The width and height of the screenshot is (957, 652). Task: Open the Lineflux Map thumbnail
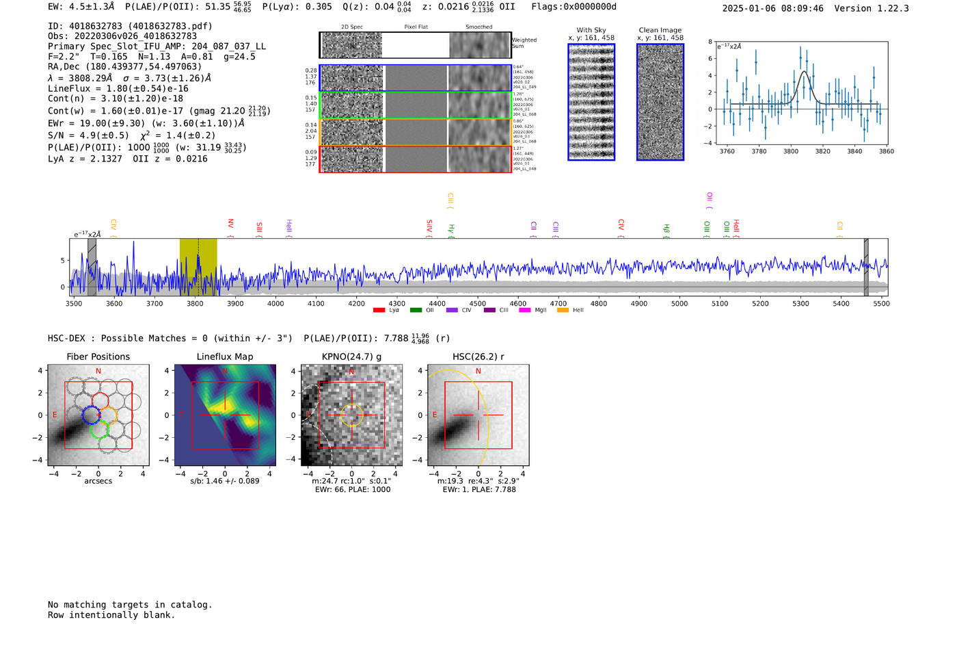pyautogui.click(x=225, y=415)
